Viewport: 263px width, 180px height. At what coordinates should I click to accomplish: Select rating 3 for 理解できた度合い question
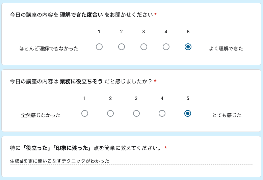144,47
